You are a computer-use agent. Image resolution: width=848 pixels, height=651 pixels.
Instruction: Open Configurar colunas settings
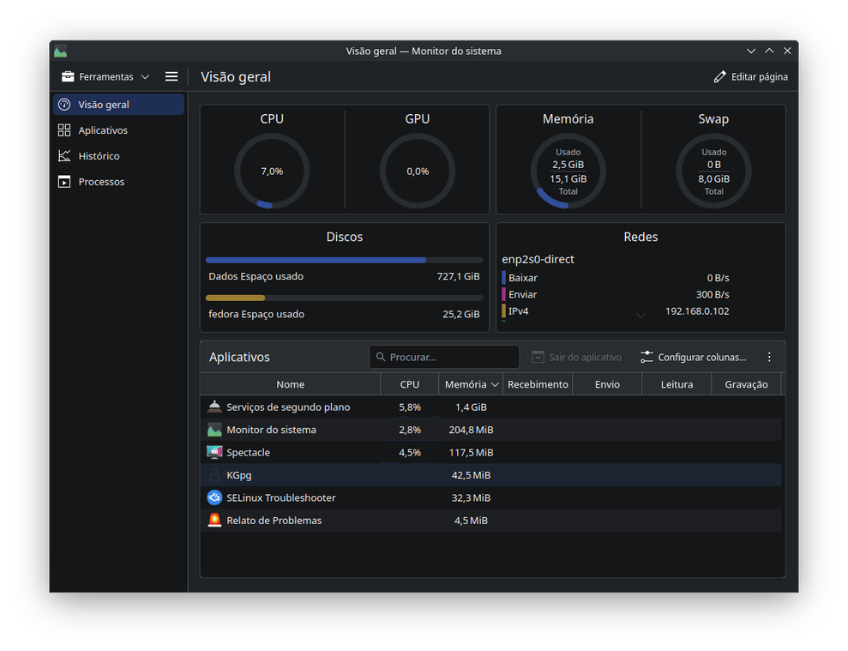point(694,357)
